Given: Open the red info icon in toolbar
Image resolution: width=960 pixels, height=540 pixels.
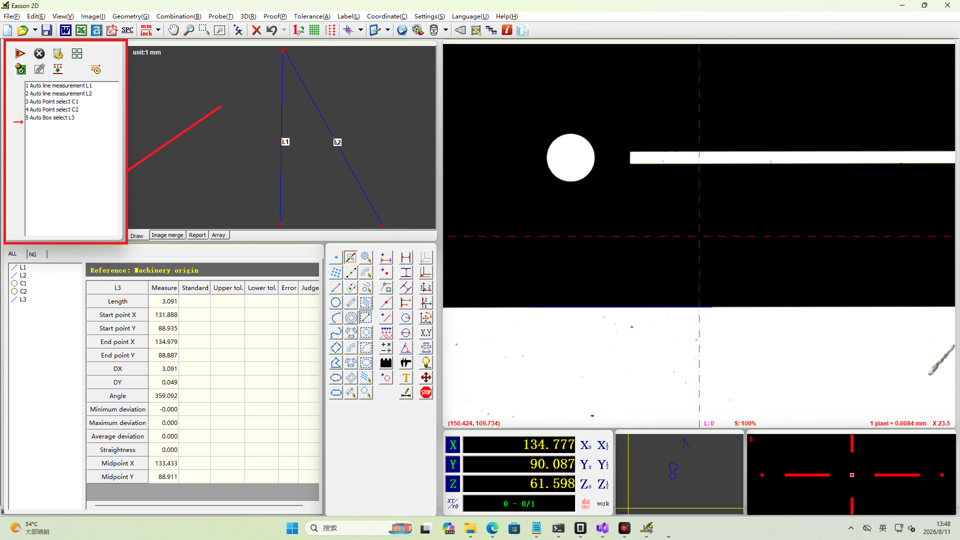Looking at the screenshot, I should (x=507, y=30).
